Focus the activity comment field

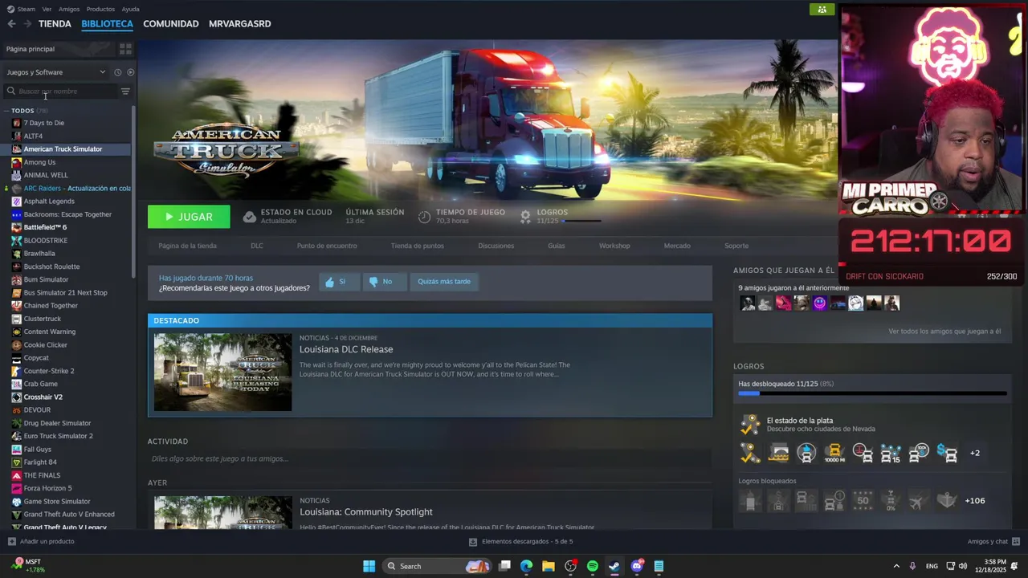coord(430,458)
